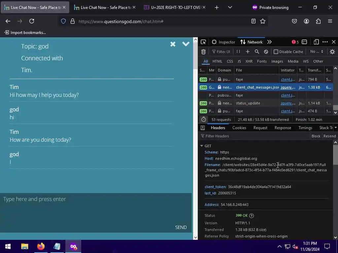Open Windows Start menu
The image size is (338, 253).
click(x=8, y=246)
